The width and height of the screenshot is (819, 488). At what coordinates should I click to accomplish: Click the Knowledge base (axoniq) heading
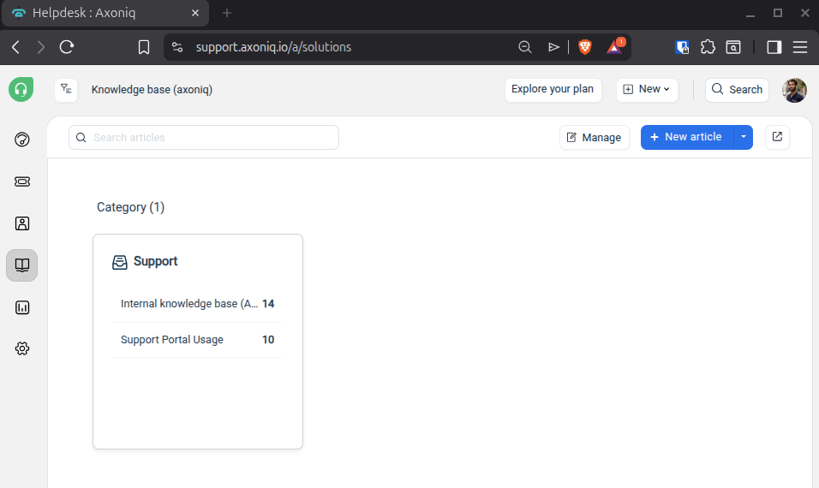click(x=152, y=90)
